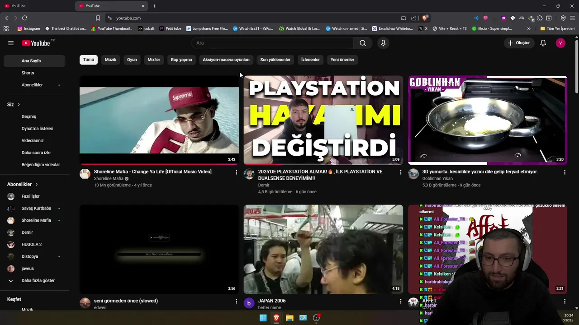Select the Son yüklenenler chip

(275, 60)
